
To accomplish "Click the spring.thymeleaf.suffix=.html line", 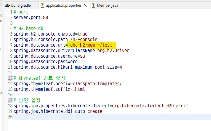I will (x=49, y=89).
